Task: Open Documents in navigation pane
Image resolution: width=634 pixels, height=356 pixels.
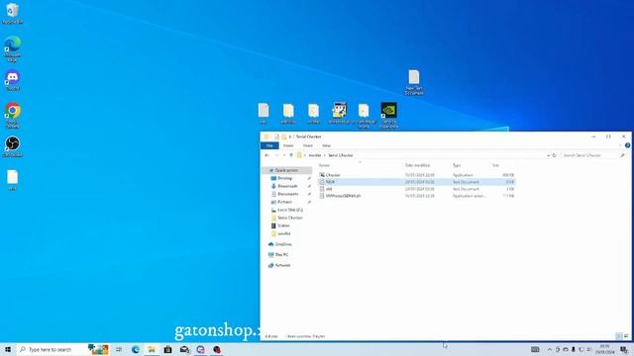Action: click(x=288, y=194)
